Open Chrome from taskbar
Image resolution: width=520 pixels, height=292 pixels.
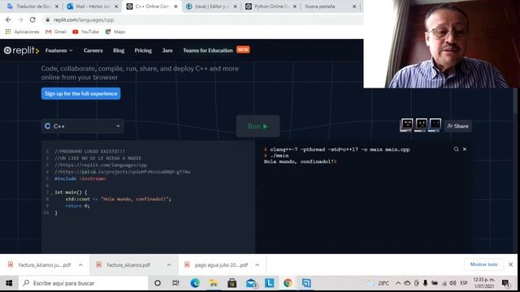pos(288,283)
